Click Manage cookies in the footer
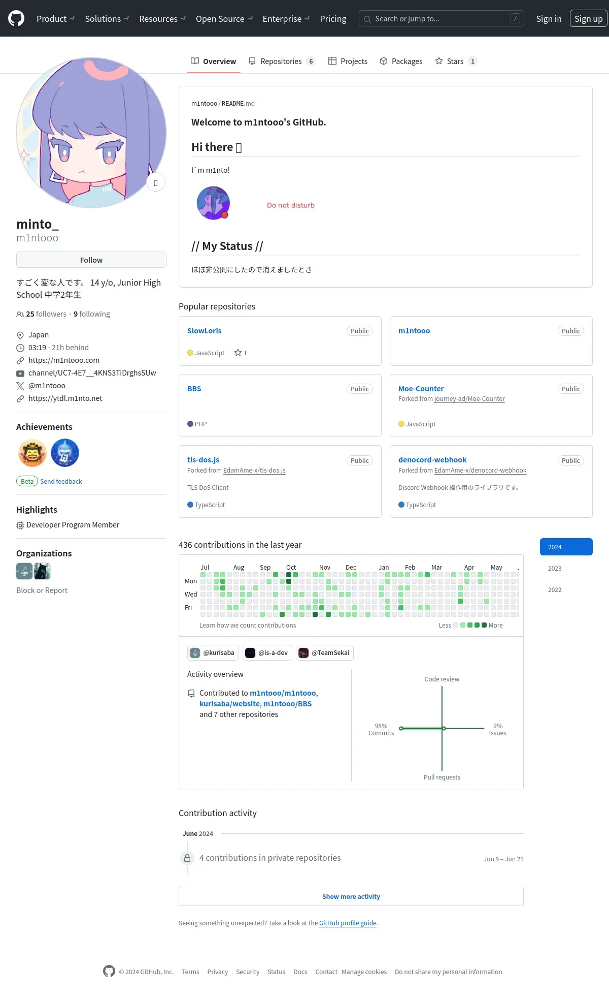 point(364,972)
